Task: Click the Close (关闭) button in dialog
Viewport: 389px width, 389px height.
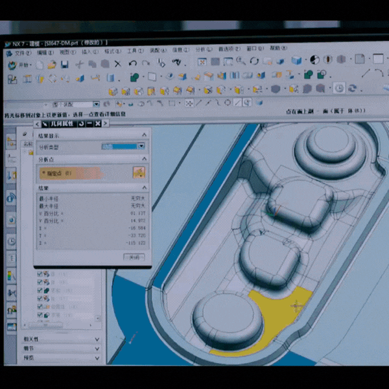Action: 134,257
